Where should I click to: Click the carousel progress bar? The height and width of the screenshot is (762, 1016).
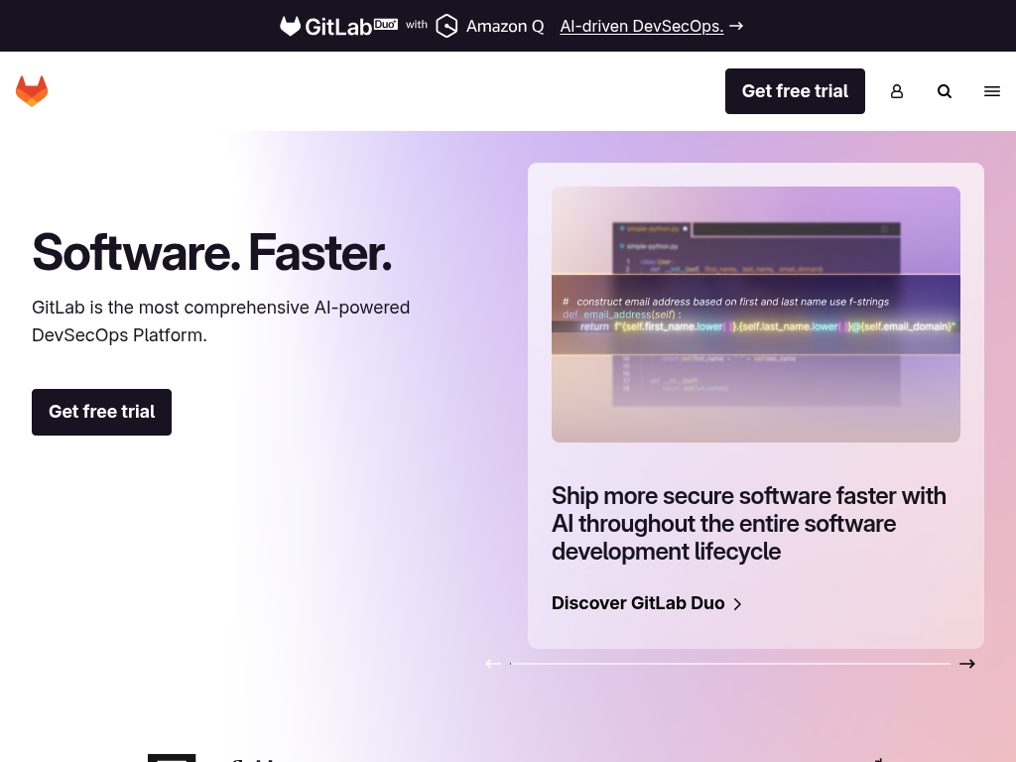[x=730, y=664]
